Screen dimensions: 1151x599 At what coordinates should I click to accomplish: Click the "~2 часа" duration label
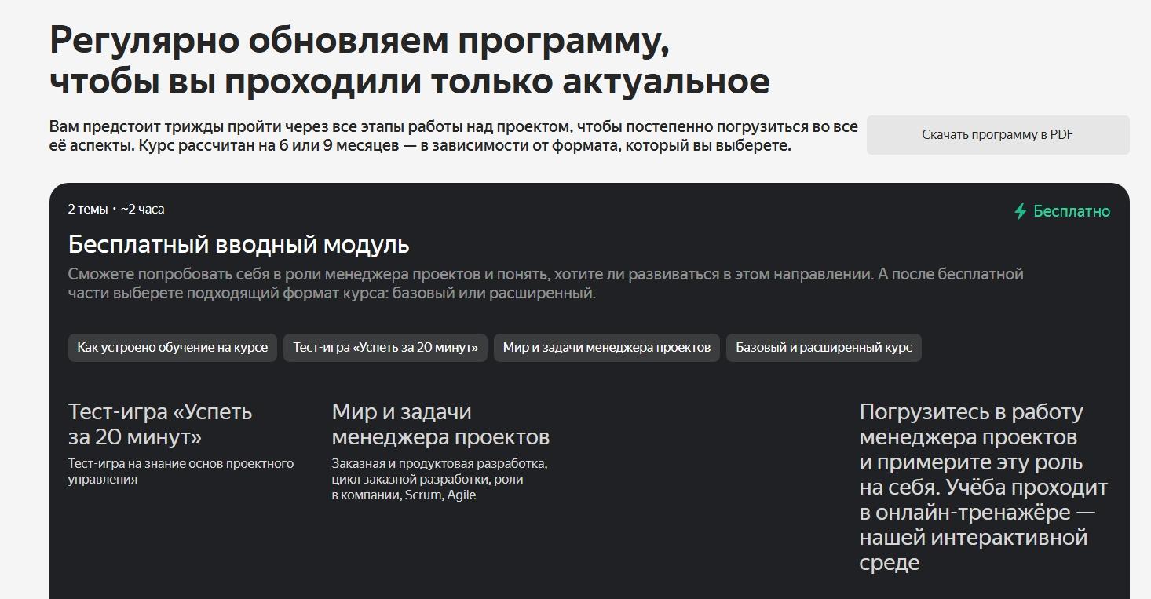143,209
